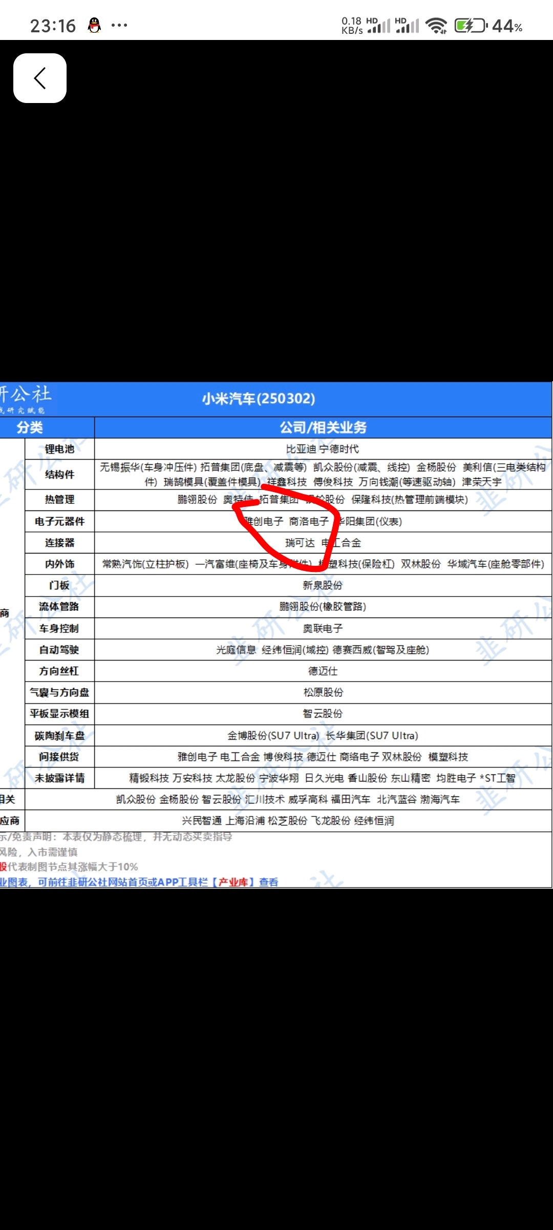Open the QQ penguin notification icon
Screen dimensions: 553x1230
(x=94, y=25)
